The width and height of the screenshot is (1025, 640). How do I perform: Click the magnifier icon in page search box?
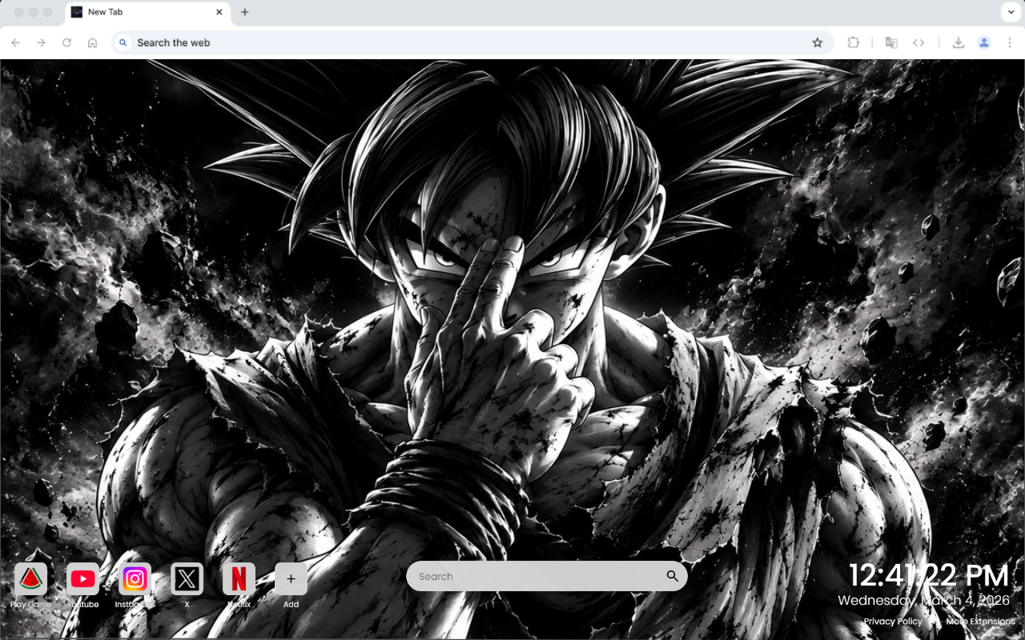pos(672,576)
